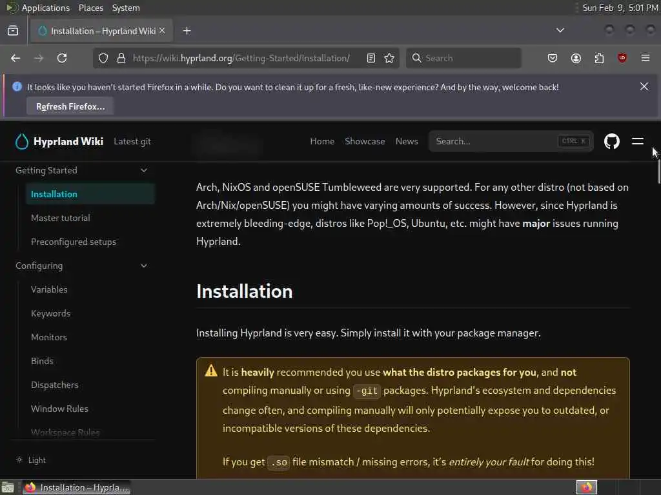This screenshot has height=495, width=661.
Task: Open tracking protection shield icon
Action: click(103, 58)
